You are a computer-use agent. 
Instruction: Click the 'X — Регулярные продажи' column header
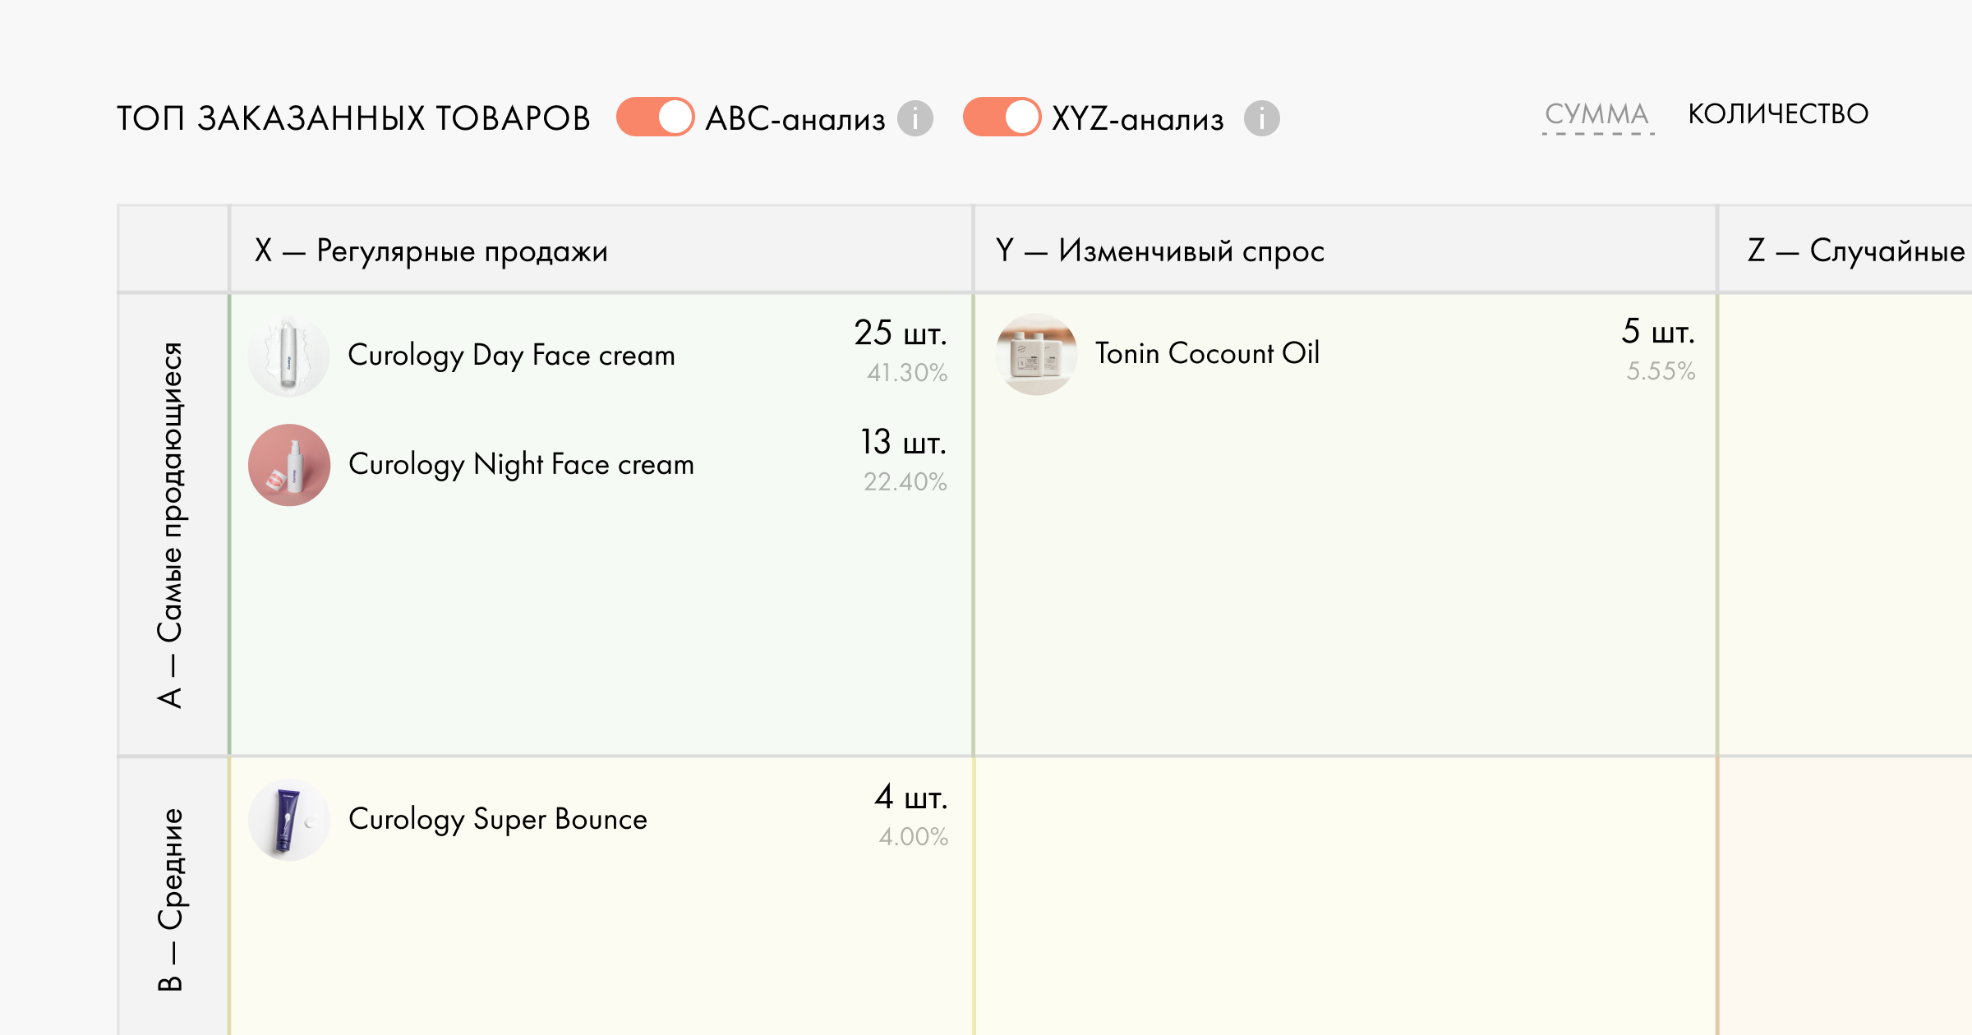(x=601, y=250)
